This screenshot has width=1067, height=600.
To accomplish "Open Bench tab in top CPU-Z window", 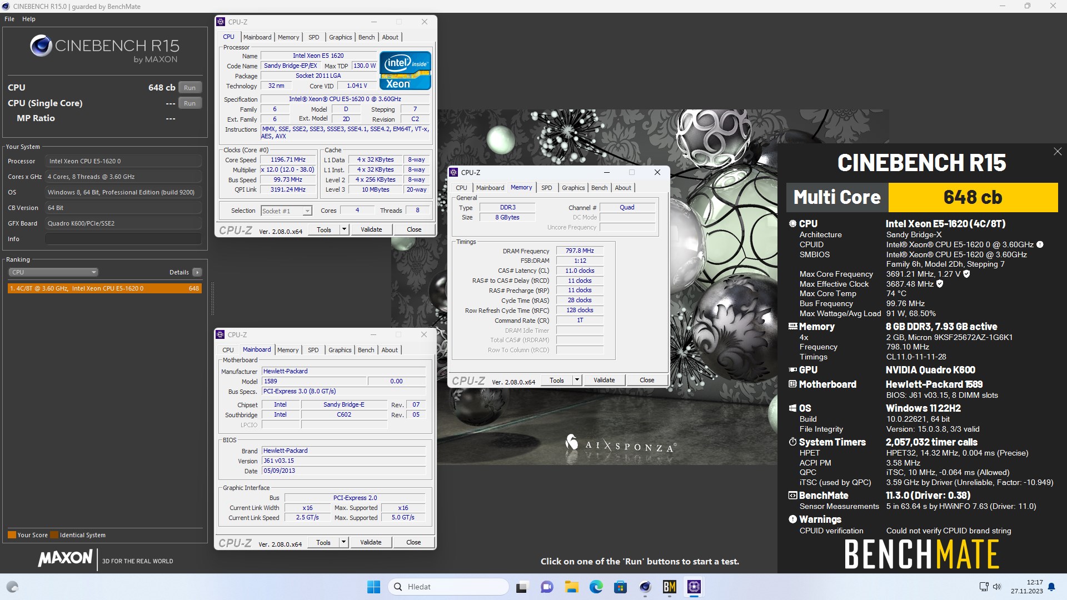I will coord(366,37).
